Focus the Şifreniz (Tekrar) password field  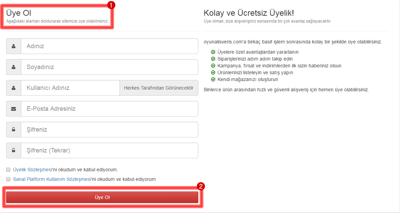110,150
